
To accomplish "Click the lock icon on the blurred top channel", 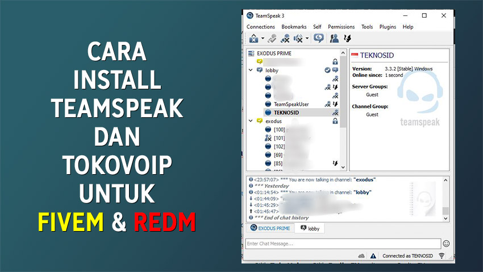I will [x=335, y=61].
